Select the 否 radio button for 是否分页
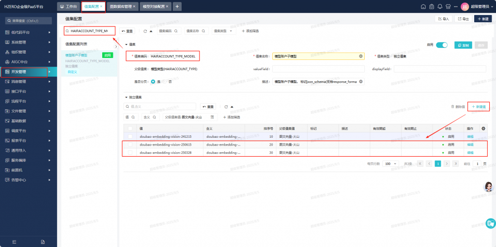Screen dimensions: 496x247 tap(166, 82)
